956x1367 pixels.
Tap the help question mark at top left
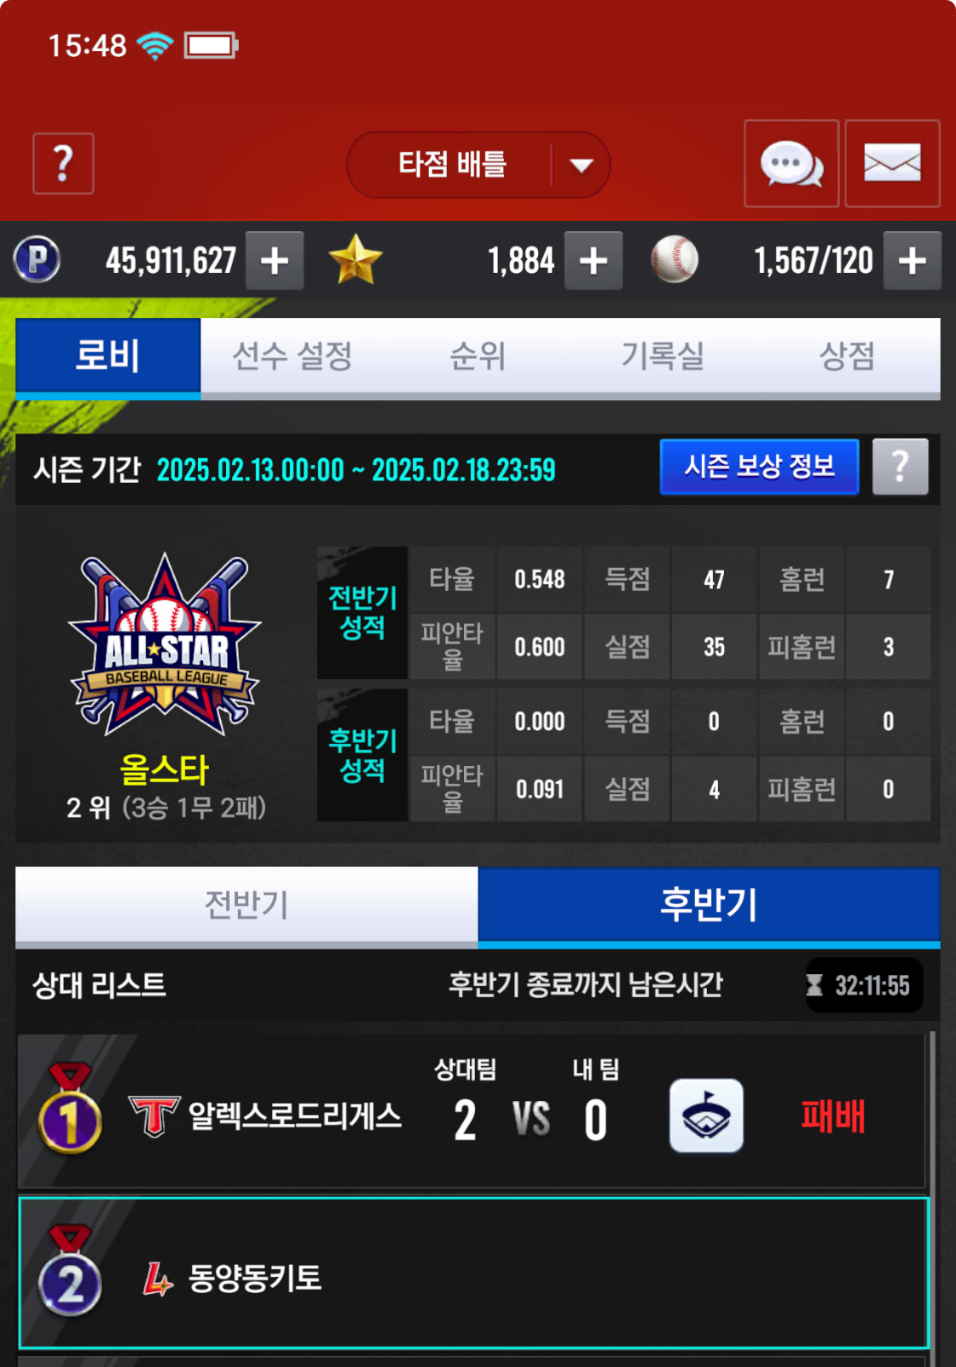click(x=64, y=163)
